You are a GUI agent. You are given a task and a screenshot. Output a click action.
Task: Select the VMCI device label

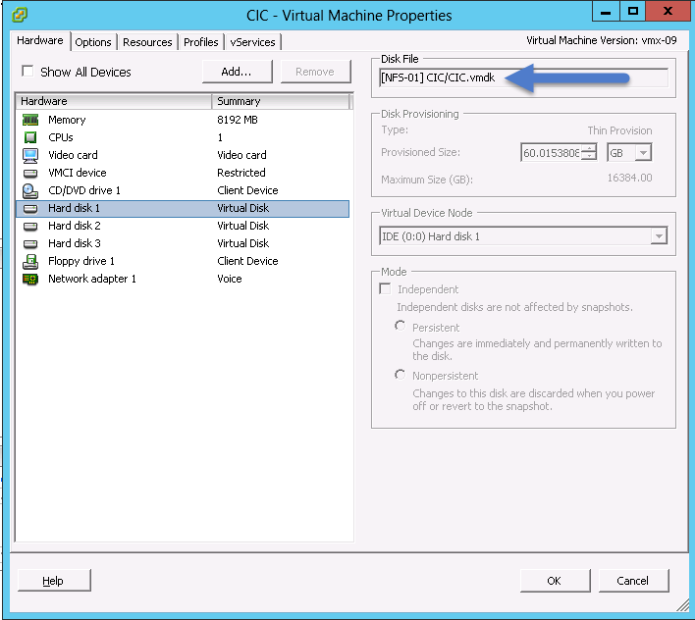(x=78, y=173)
